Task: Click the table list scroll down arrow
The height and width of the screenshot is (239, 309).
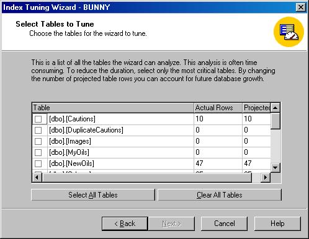Action: (x=275, y=167)
